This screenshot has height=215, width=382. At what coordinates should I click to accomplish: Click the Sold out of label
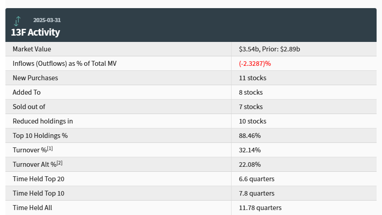29,106
